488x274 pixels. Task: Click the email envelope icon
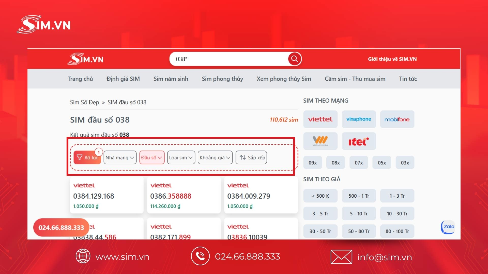click(x=341, y=257)
